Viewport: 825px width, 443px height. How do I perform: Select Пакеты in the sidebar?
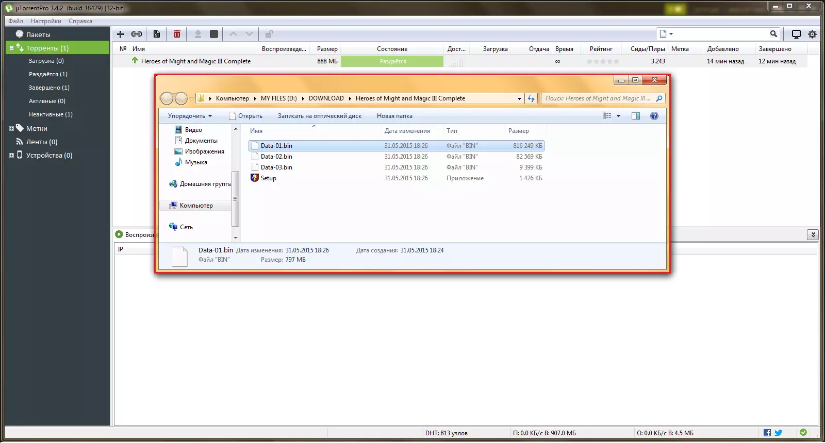pyautogui.click(x=38, y=35)
